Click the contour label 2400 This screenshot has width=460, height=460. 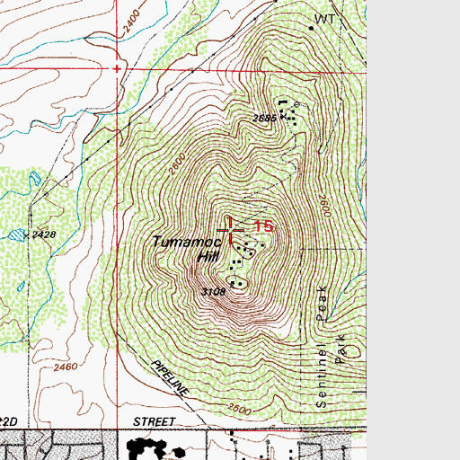click(x=131, y=22)
